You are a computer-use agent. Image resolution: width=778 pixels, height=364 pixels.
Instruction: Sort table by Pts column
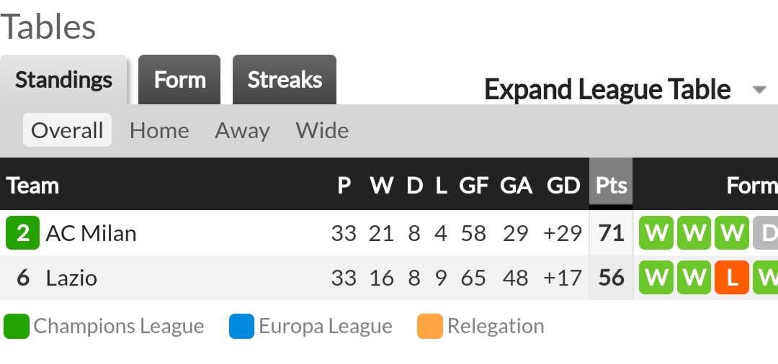pos(611,185)
